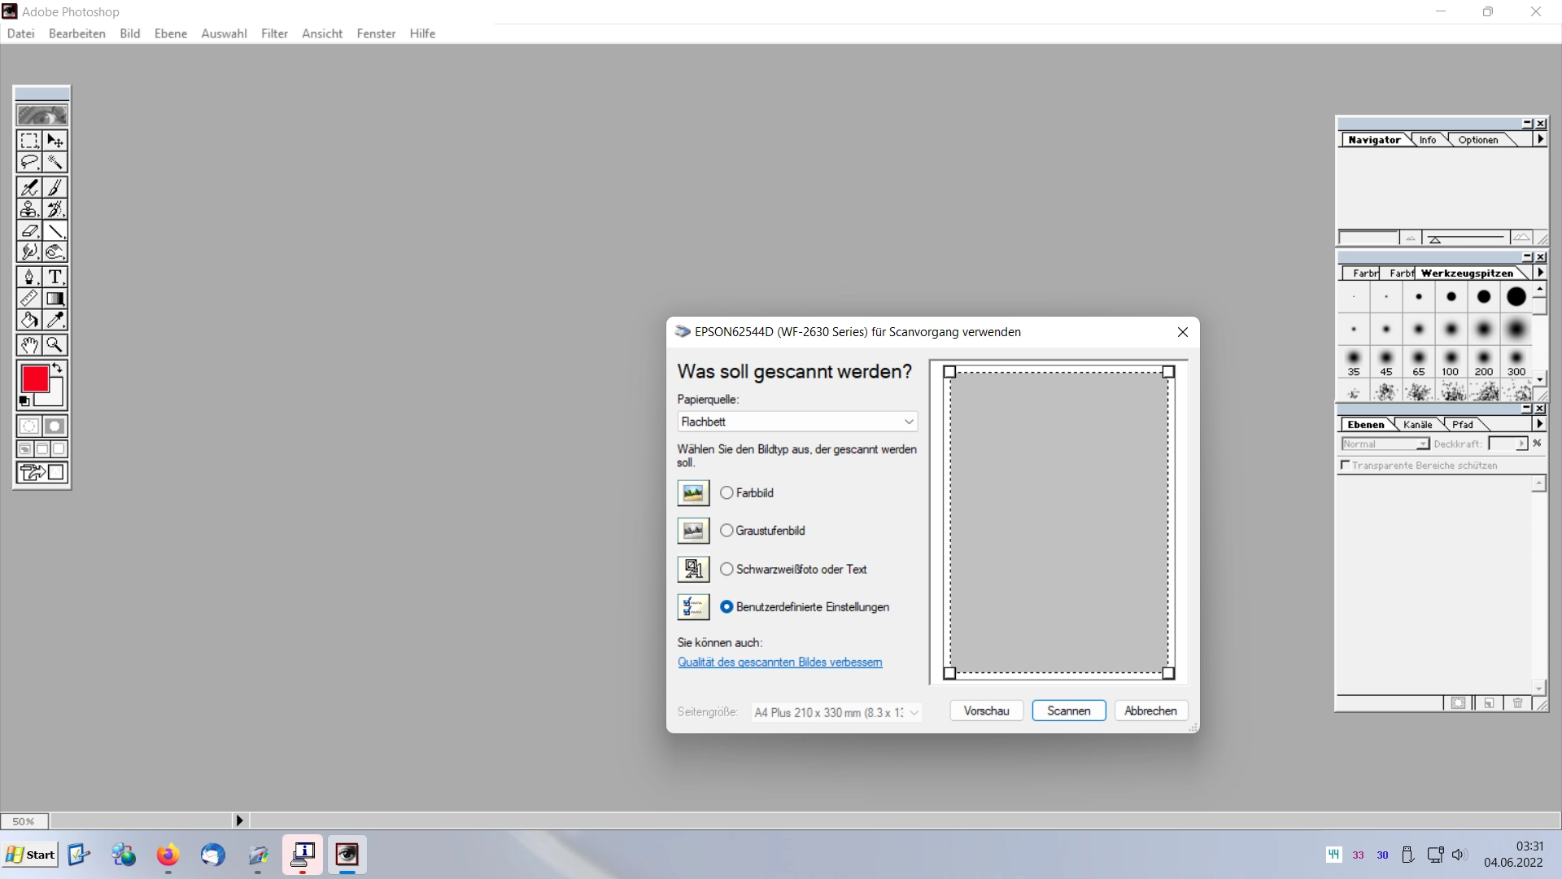The width and height of the screenshot is (1562, 879).
Task: Click the 50% zoom field in status bar
Action: [24, 821]
